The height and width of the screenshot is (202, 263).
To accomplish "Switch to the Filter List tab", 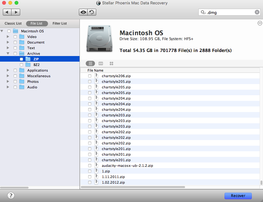I will [60, 23].
